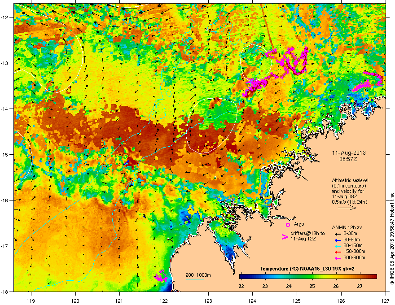Screen dimensions: 395x305
Task: Click the '80-150m' depth label
Action: point(353,246)
